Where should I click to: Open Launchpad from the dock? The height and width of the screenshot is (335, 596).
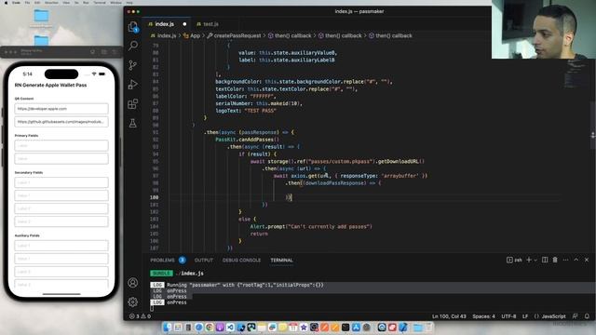click(x=178, y=327)
